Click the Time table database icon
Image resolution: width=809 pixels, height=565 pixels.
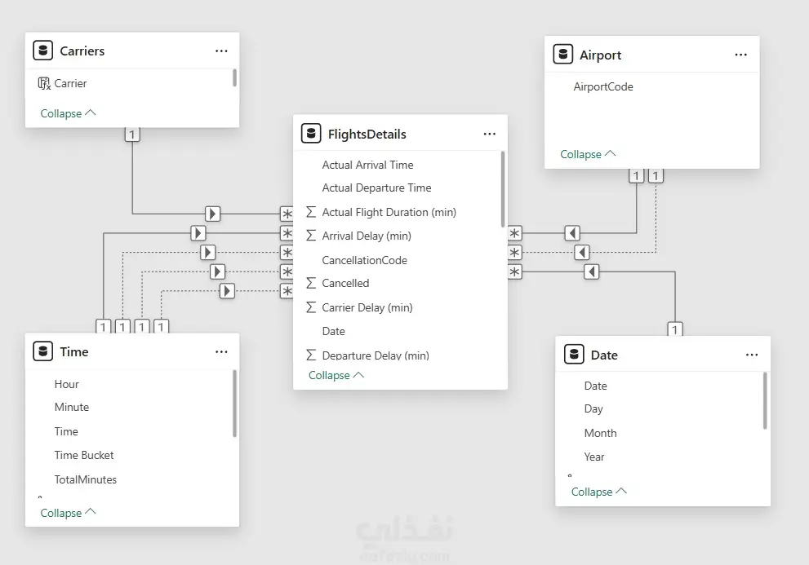(x=42, y=351)
